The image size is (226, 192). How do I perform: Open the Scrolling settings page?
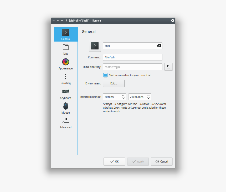point(65,79)
